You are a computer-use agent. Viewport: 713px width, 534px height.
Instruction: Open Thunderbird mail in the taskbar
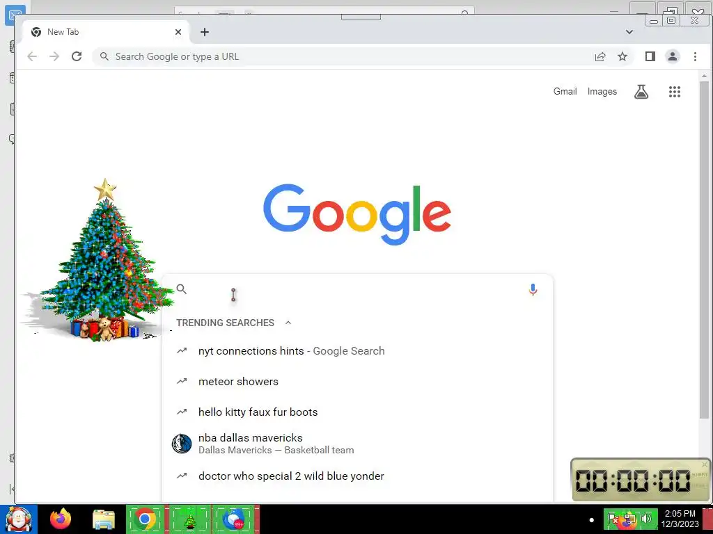tap(234, 519)
